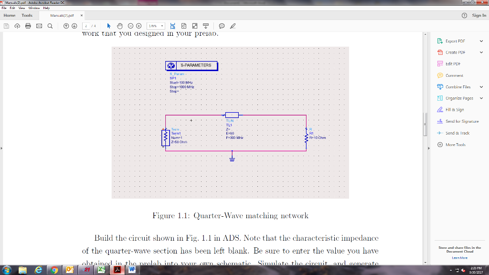Viewport: 489px width, 275px height.
Task: Open the Document Cloud Learn More link
Action: (459, 257)
